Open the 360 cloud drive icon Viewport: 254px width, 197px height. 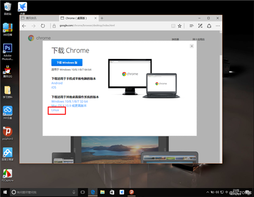7,113
